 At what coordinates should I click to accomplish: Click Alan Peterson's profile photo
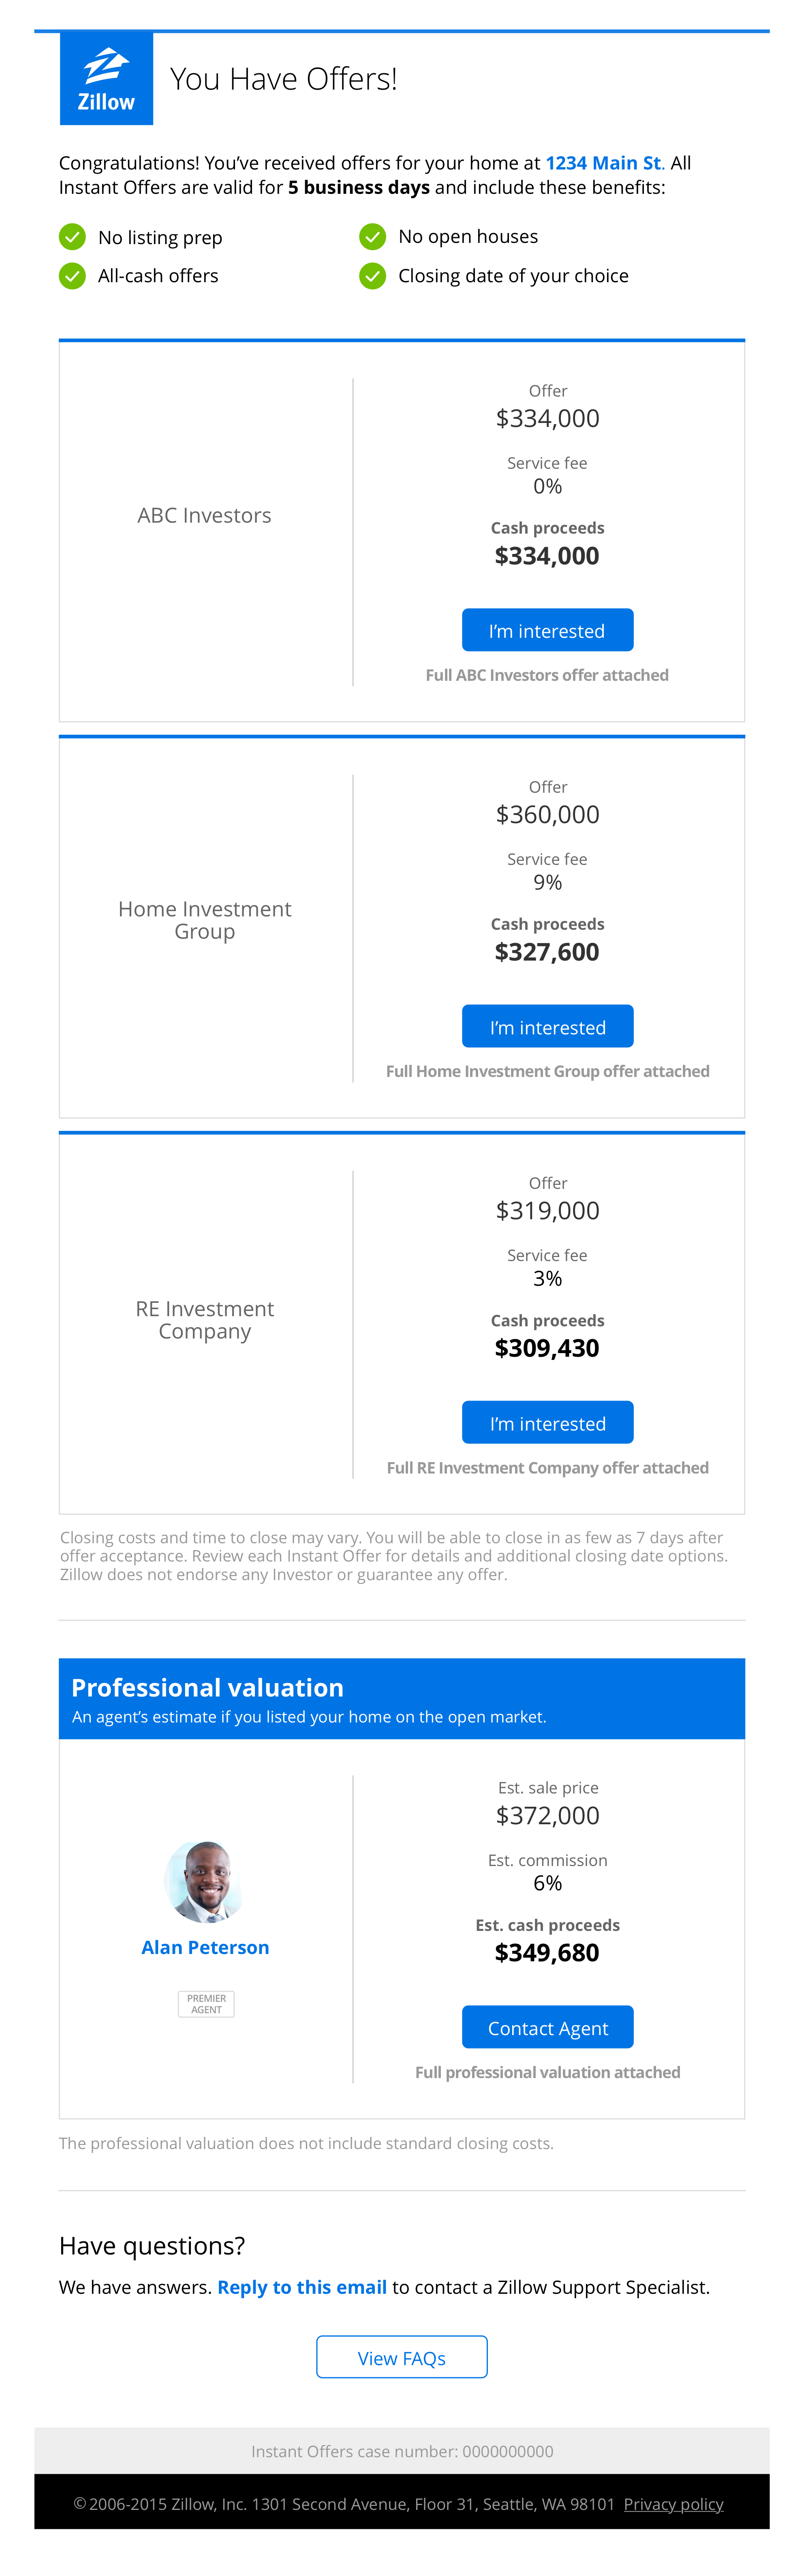tap(205, 1881)
